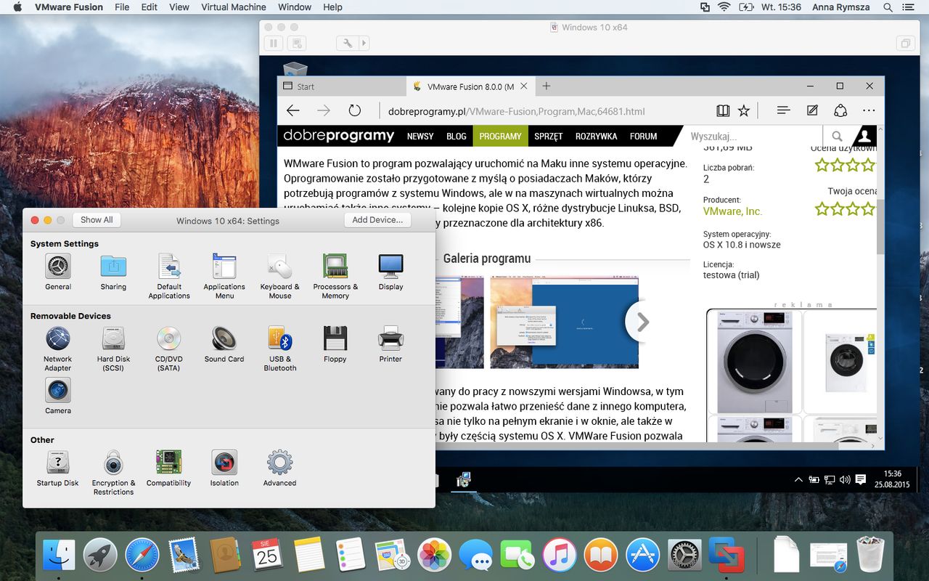Open Network Adapter settings

[58, 338]
